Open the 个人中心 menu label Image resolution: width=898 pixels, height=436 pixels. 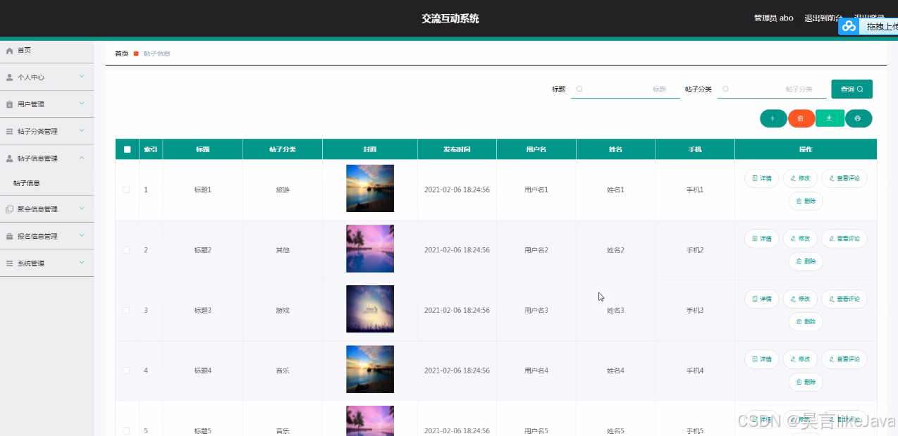[31, 77]
